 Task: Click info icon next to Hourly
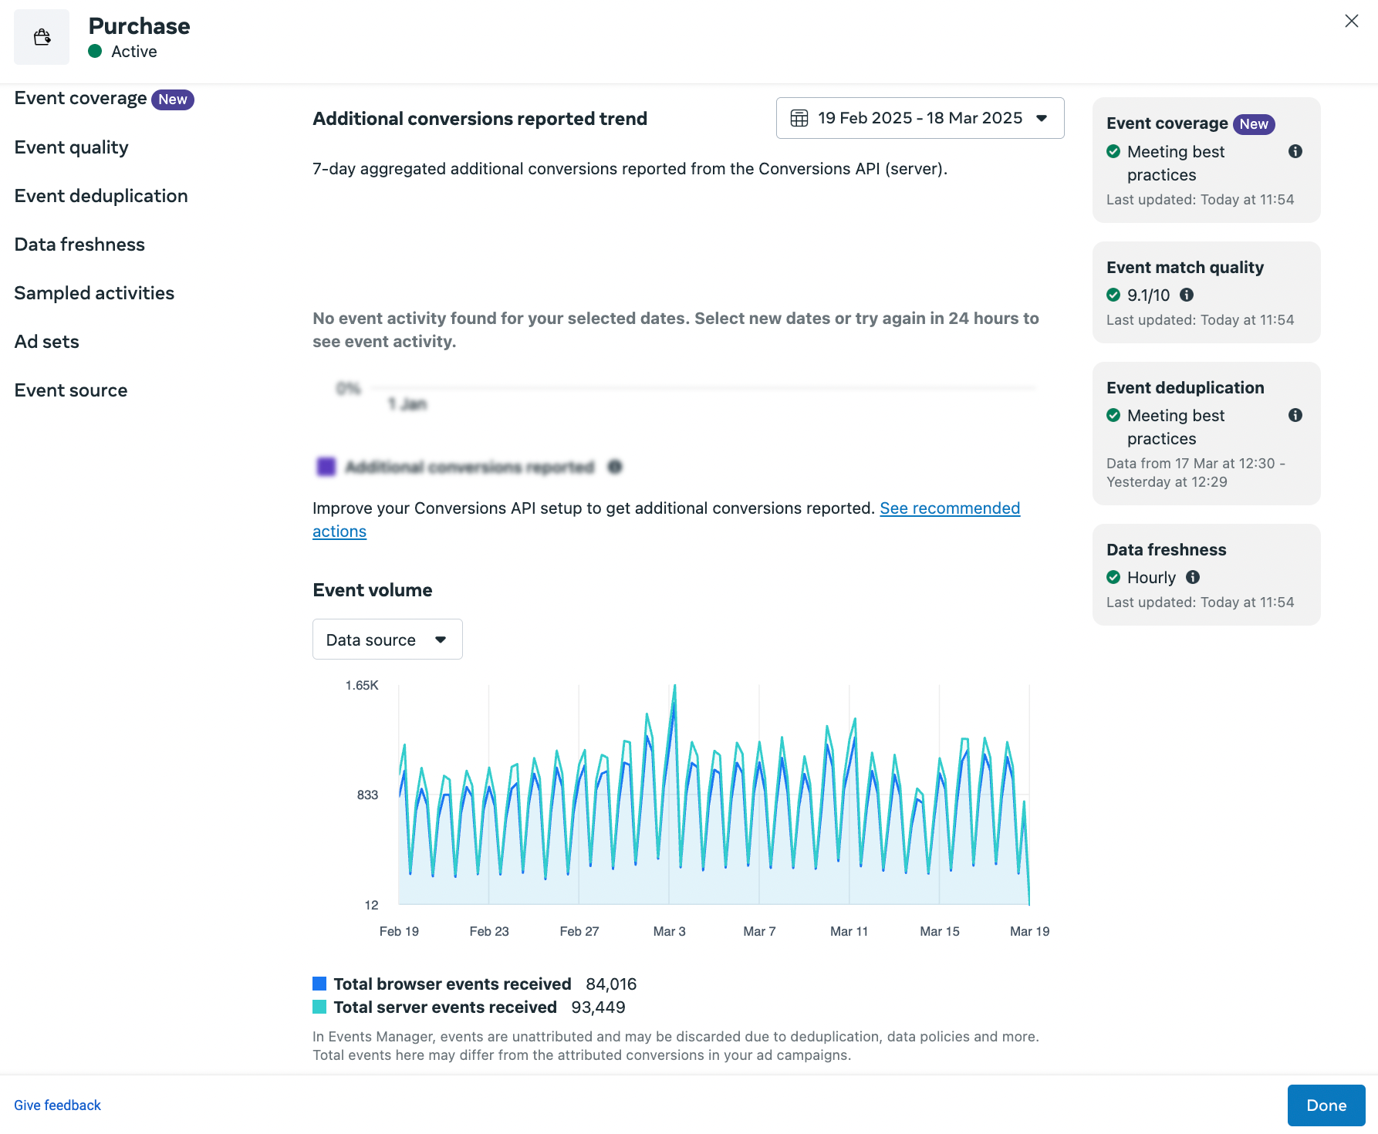coord(1193,577)
